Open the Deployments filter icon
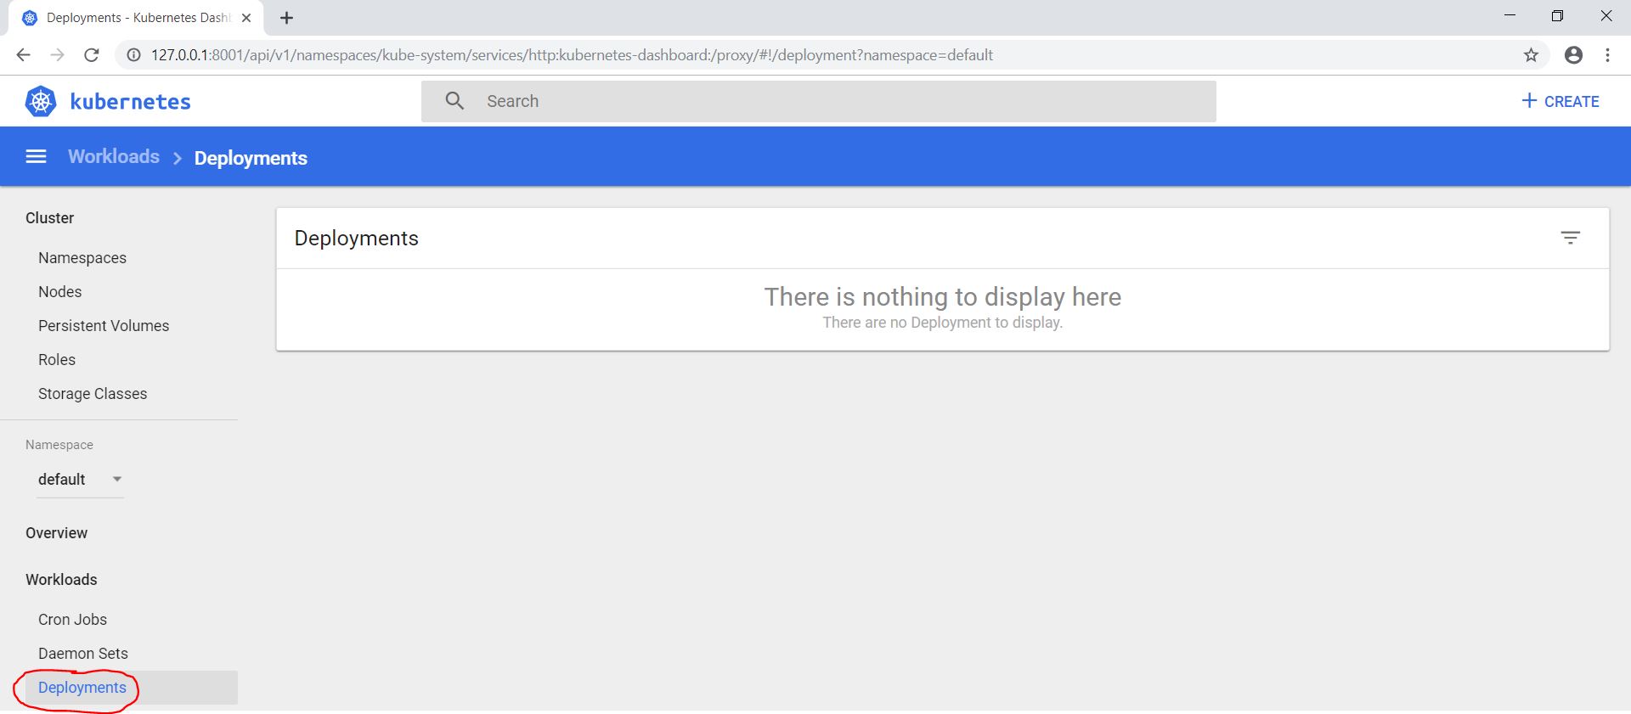 (x=1570, y=238)
